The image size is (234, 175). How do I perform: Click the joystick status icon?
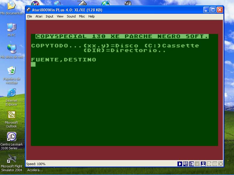pos(203,164)
